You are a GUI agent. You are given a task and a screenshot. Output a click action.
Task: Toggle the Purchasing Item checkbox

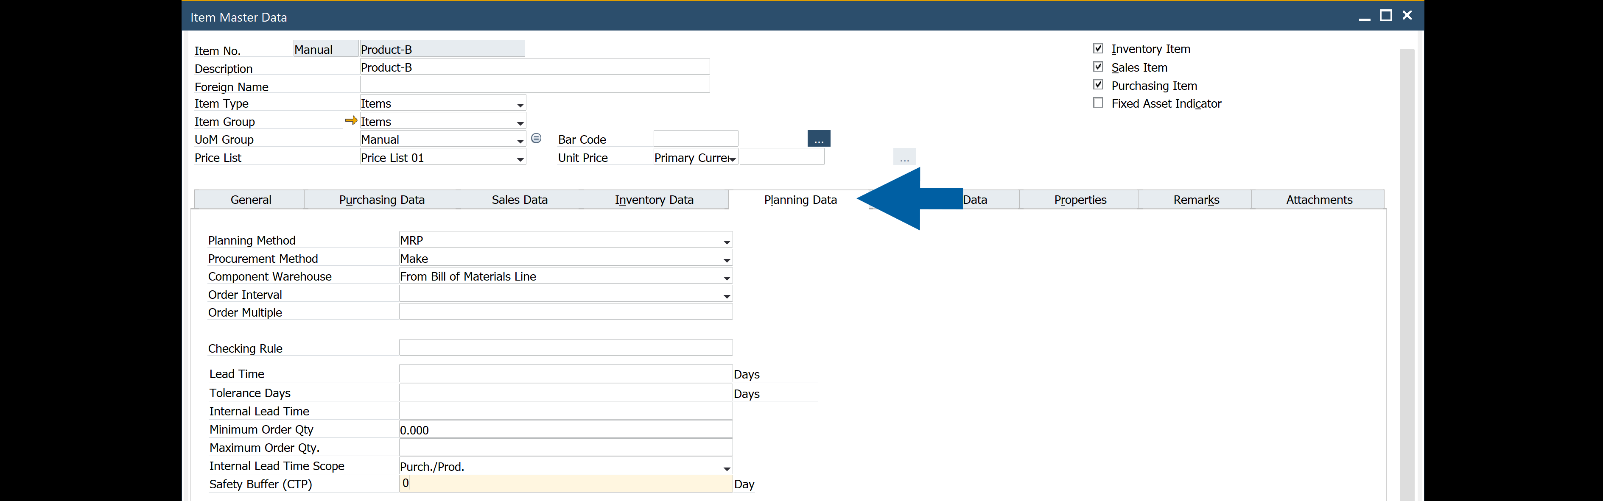pyautogui.click(x=1098, y=84)
